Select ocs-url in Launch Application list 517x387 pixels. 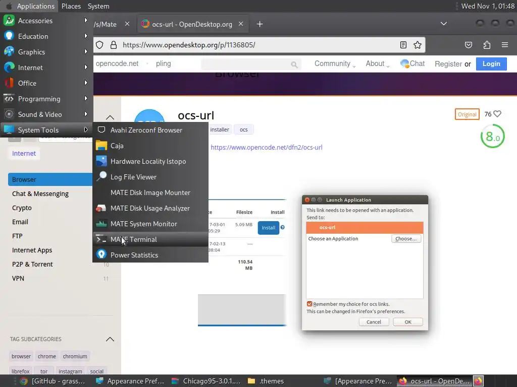click(x=365, y=227)
